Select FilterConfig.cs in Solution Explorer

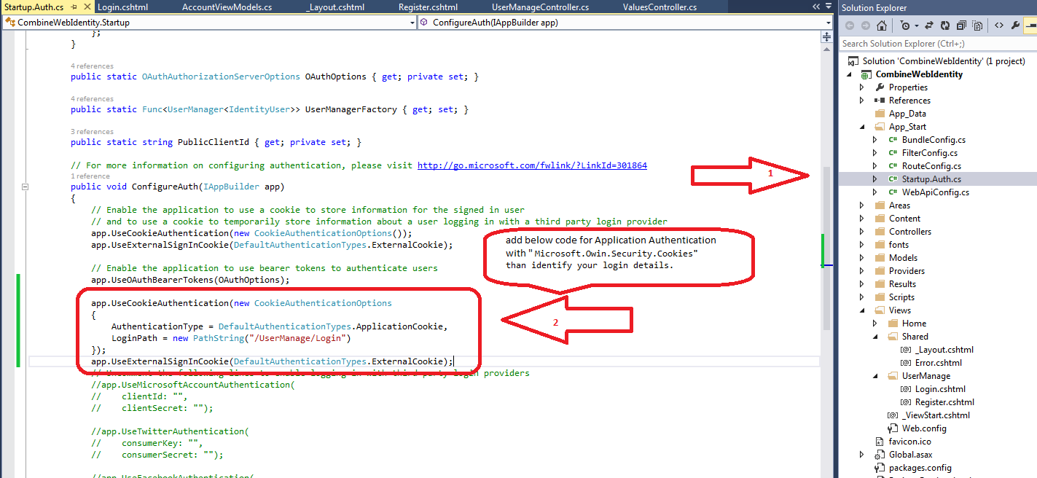point(930,153)
